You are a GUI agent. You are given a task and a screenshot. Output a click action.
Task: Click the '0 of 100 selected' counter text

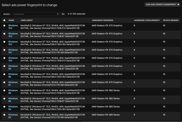(76, 14)
